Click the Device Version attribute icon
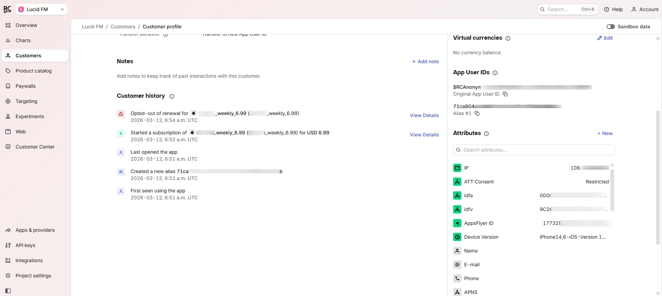The image size is (662, 296). [x=457, y=237]
